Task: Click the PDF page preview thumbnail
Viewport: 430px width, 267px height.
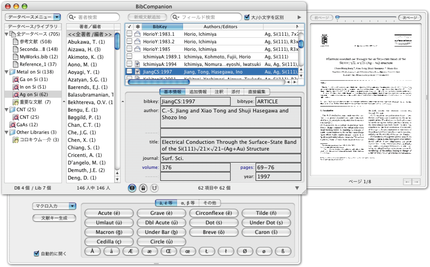Action: [x=366, y=100]
